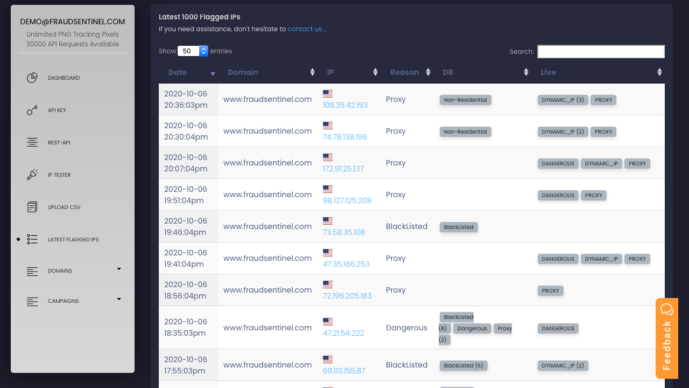Open IP address 47.21.54.222 link
The width and height of the screenshot is (689, 388).
tap(343, 333)
